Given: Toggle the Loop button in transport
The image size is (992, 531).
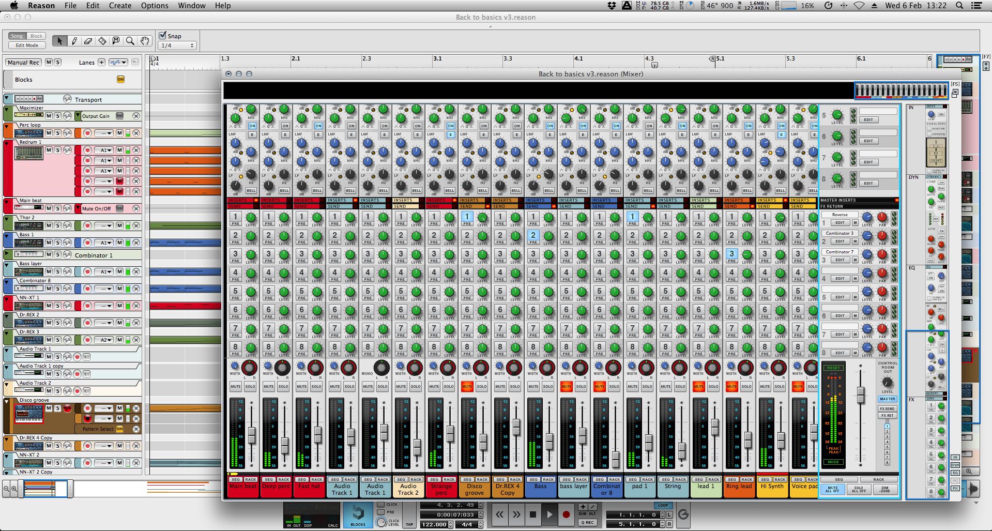Looking at the screenshot, I should click(x=663, y=505).
